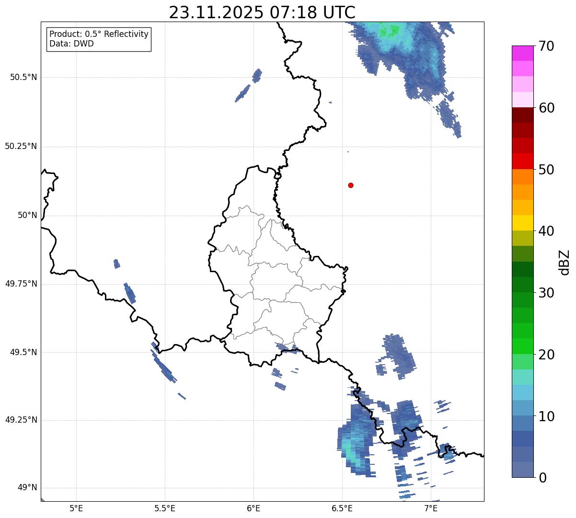The width and height of the screenshot is (576, 518).
Task: Click the magenta top colorbar swatch
Action: 523,53
